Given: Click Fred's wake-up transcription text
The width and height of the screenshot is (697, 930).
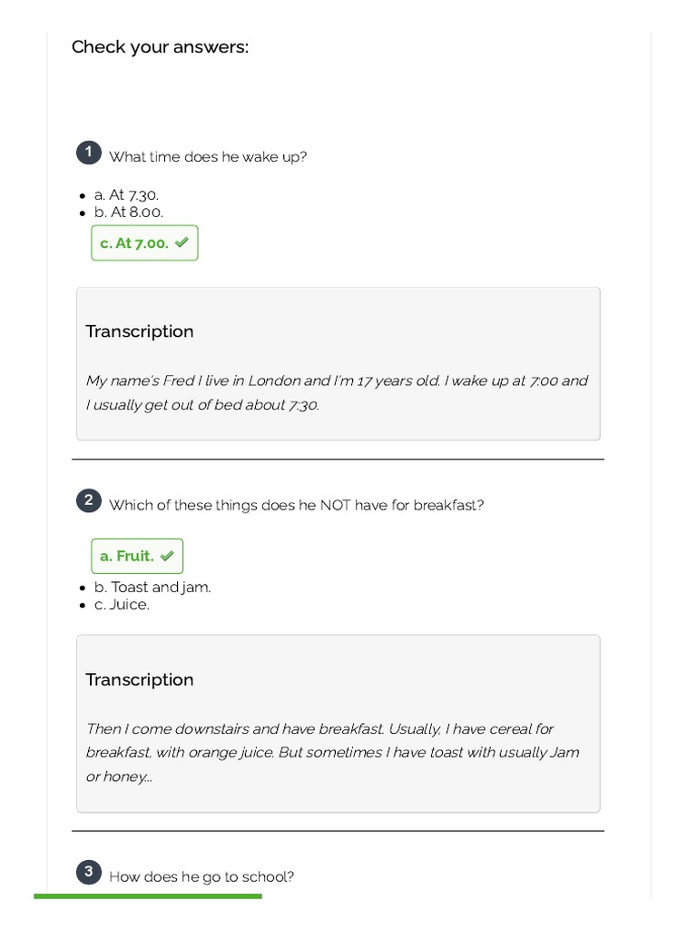Looking at the screenshot, I should [337, 392].
